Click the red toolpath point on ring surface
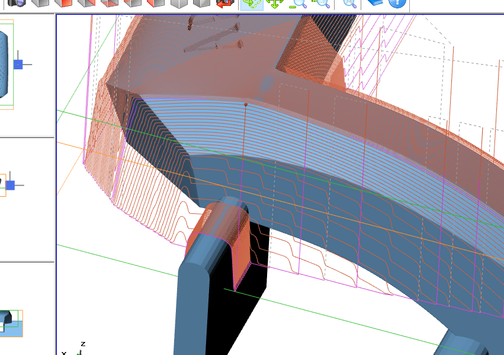Image resolution: width=504 pixels, height=355 pixels. pos(246,104)
